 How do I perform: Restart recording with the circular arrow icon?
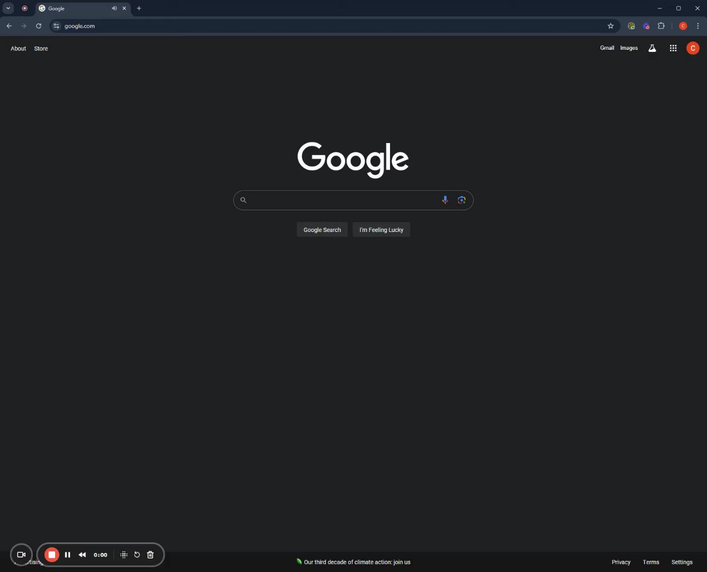click(137, 555)
